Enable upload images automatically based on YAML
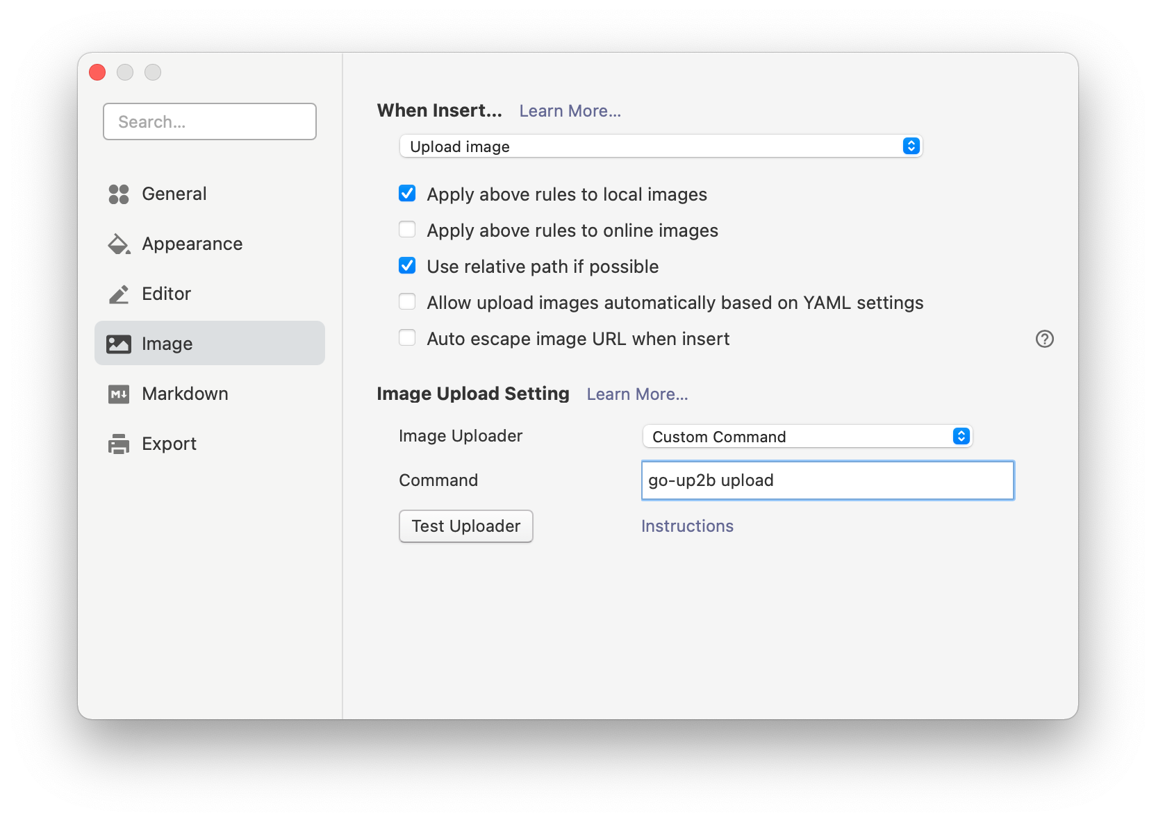 407,302
